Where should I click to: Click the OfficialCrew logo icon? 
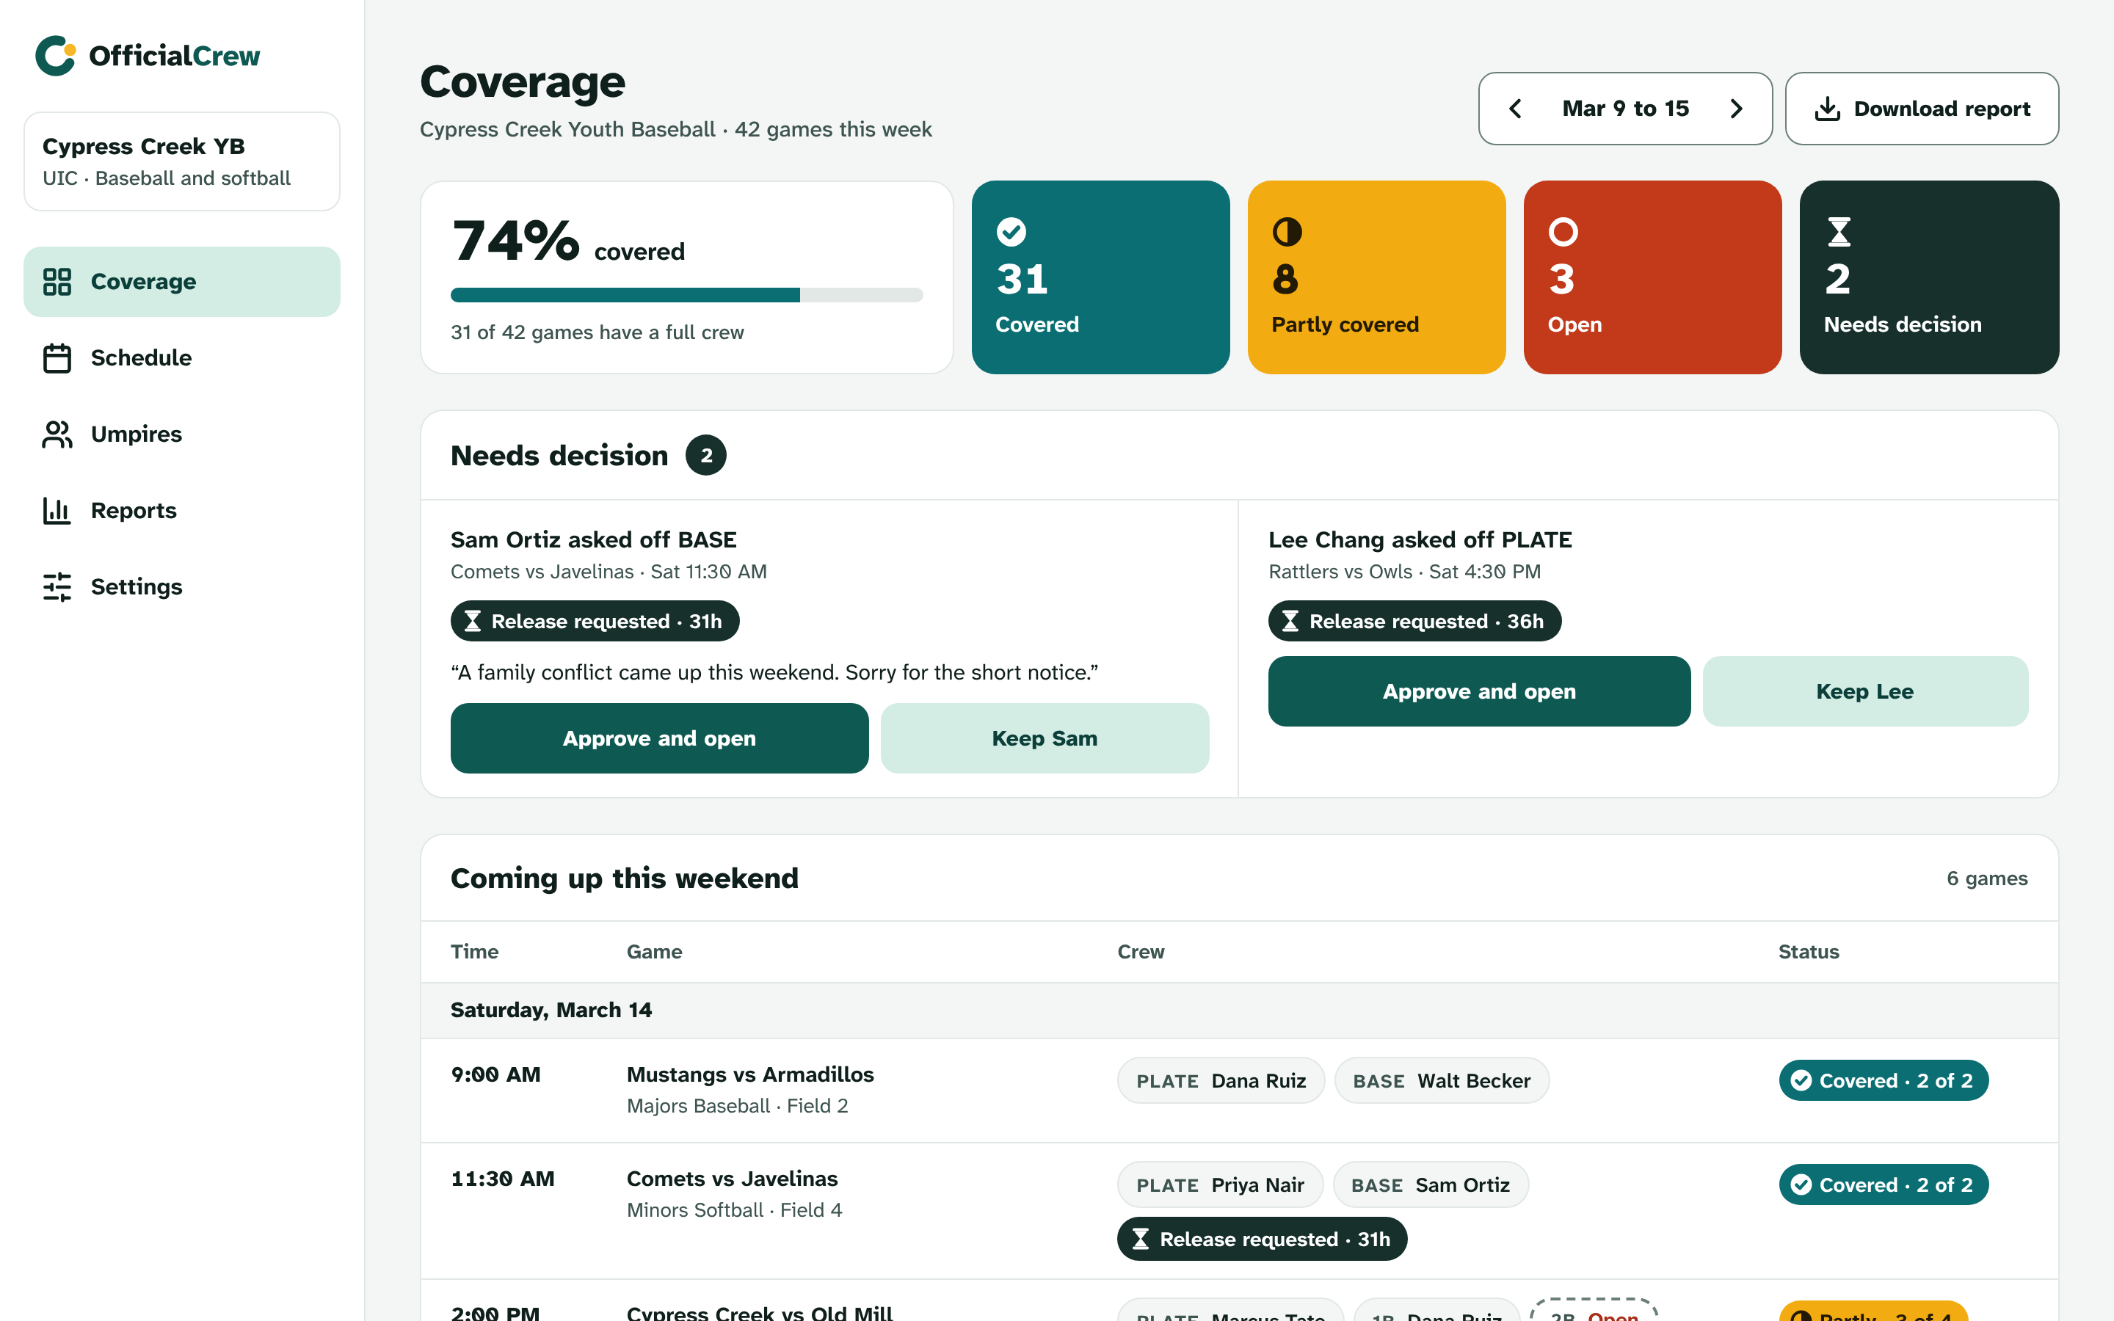click(x=56, y=56)
